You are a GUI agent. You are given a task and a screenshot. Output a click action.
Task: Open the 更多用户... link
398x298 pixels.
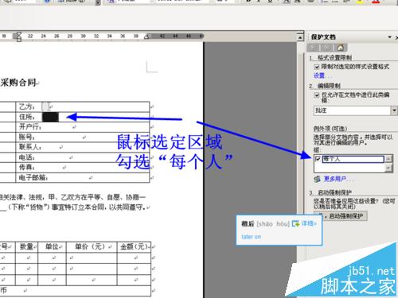coord(336,179)
